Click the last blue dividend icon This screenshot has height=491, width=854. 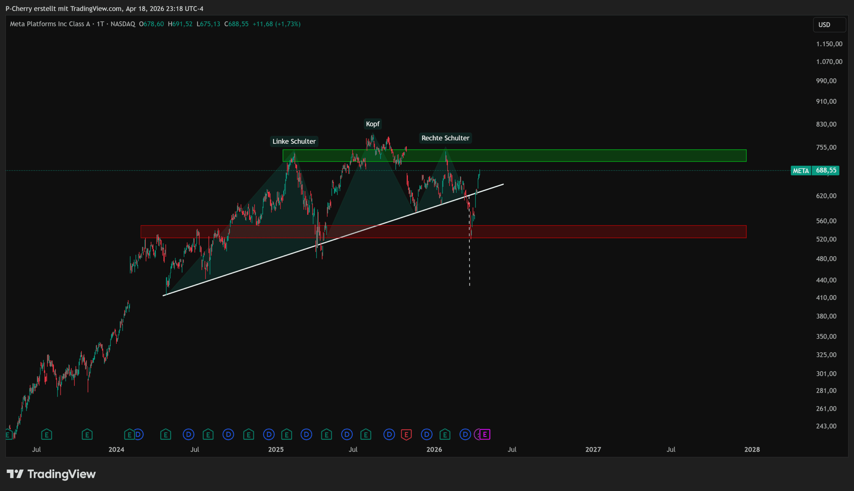click(x=465, y=434)
